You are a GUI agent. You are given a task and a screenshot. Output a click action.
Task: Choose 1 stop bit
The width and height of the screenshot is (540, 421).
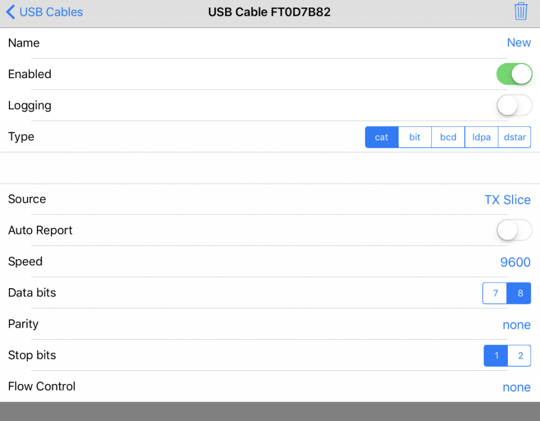[x=496, y=356]
